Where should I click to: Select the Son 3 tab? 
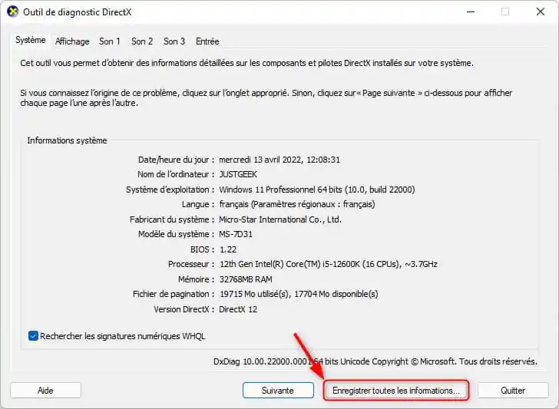click(x=174, y=41)
